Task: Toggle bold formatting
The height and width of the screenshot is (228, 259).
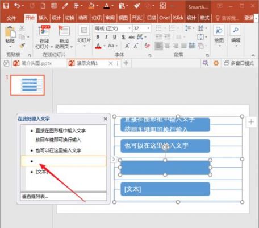Action: [x=98, y=37]
